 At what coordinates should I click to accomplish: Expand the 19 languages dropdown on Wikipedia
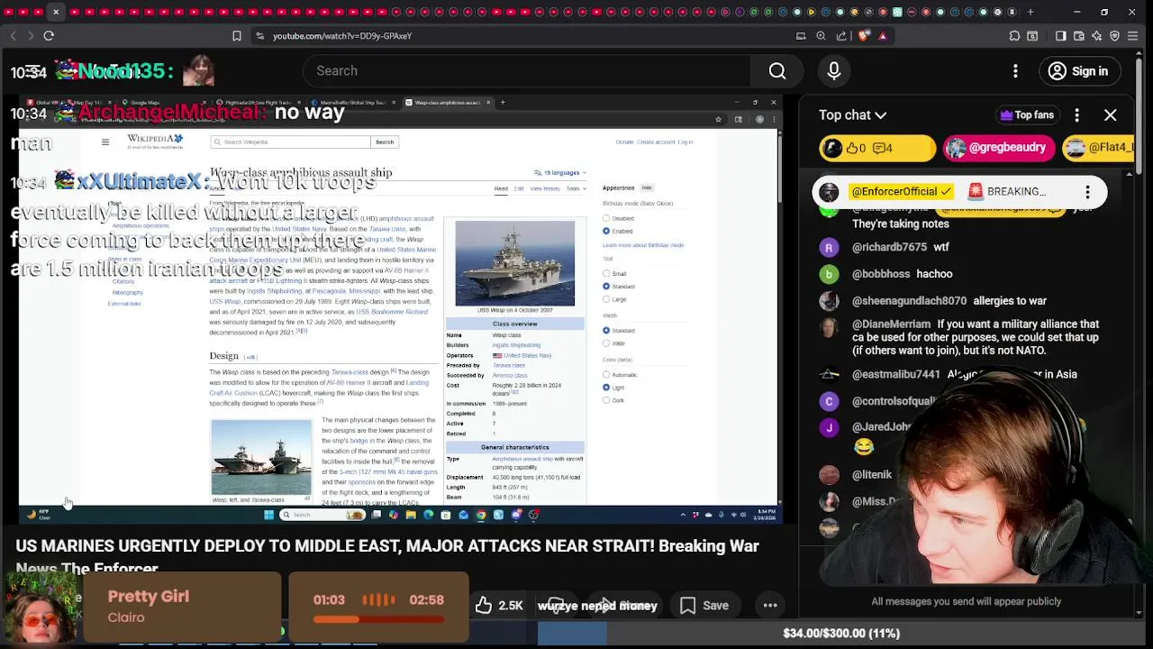point(559,172)
